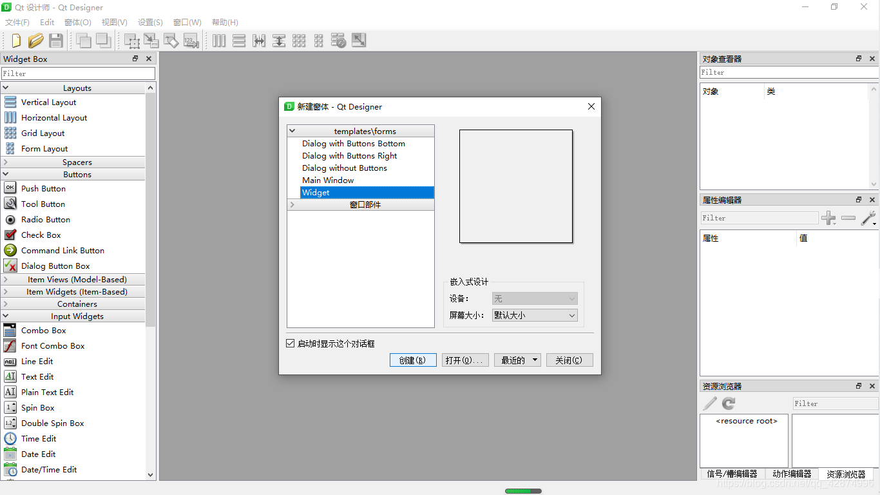Click the Lay Out in Form icon
This screenshot has height=495, width=880.
point(319,41)
